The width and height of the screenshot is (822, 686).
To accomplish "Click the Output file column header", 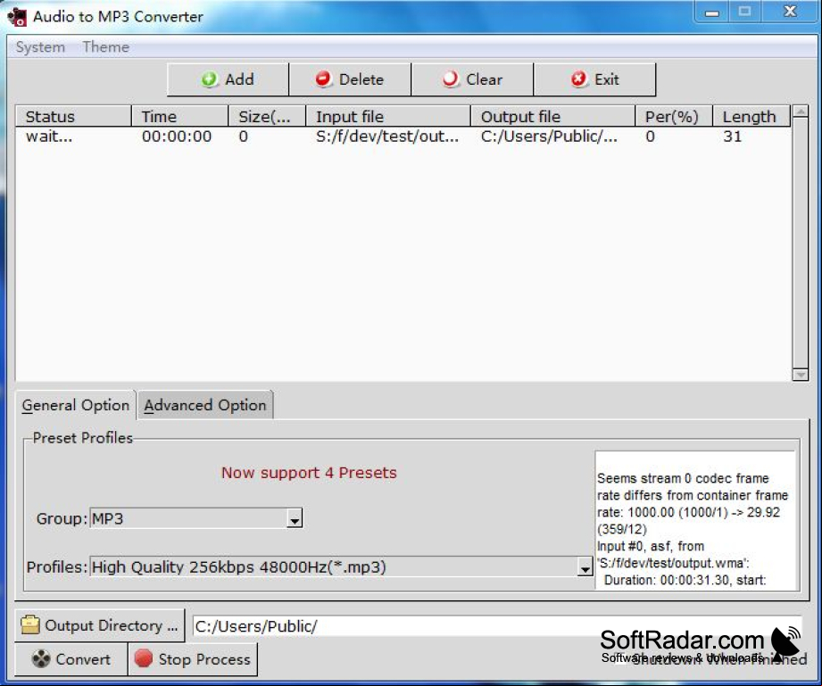I will (552, 116).
